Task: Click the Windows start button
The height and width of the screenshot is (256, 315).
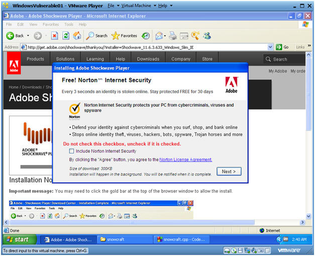Action: click(20, 239)
